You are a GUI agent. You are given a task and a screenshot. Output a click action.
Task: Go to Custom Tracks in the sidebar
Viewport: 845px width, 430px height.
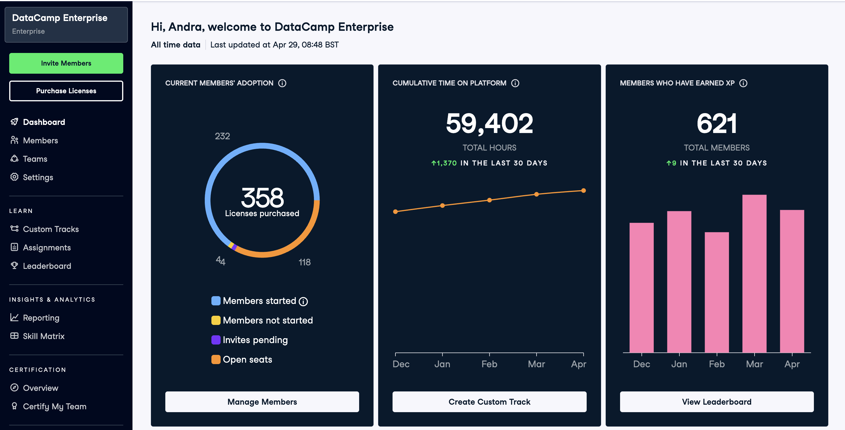50,229
